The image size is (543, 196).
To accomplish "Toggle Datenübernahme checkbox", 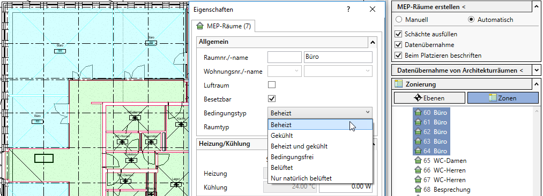I will pos(399,45).
